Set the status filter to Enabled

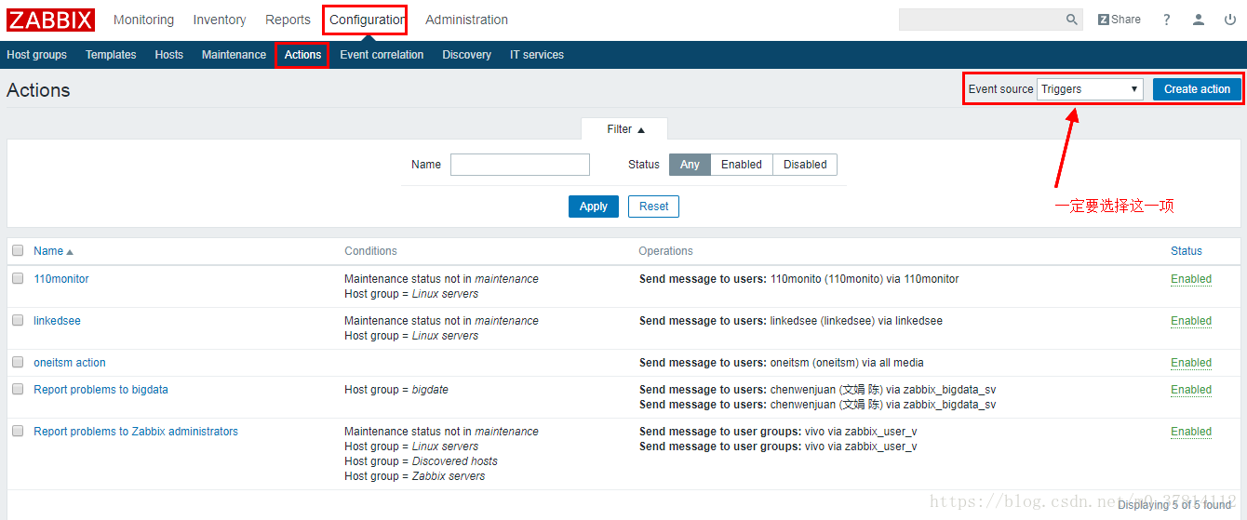click(742, 165)
